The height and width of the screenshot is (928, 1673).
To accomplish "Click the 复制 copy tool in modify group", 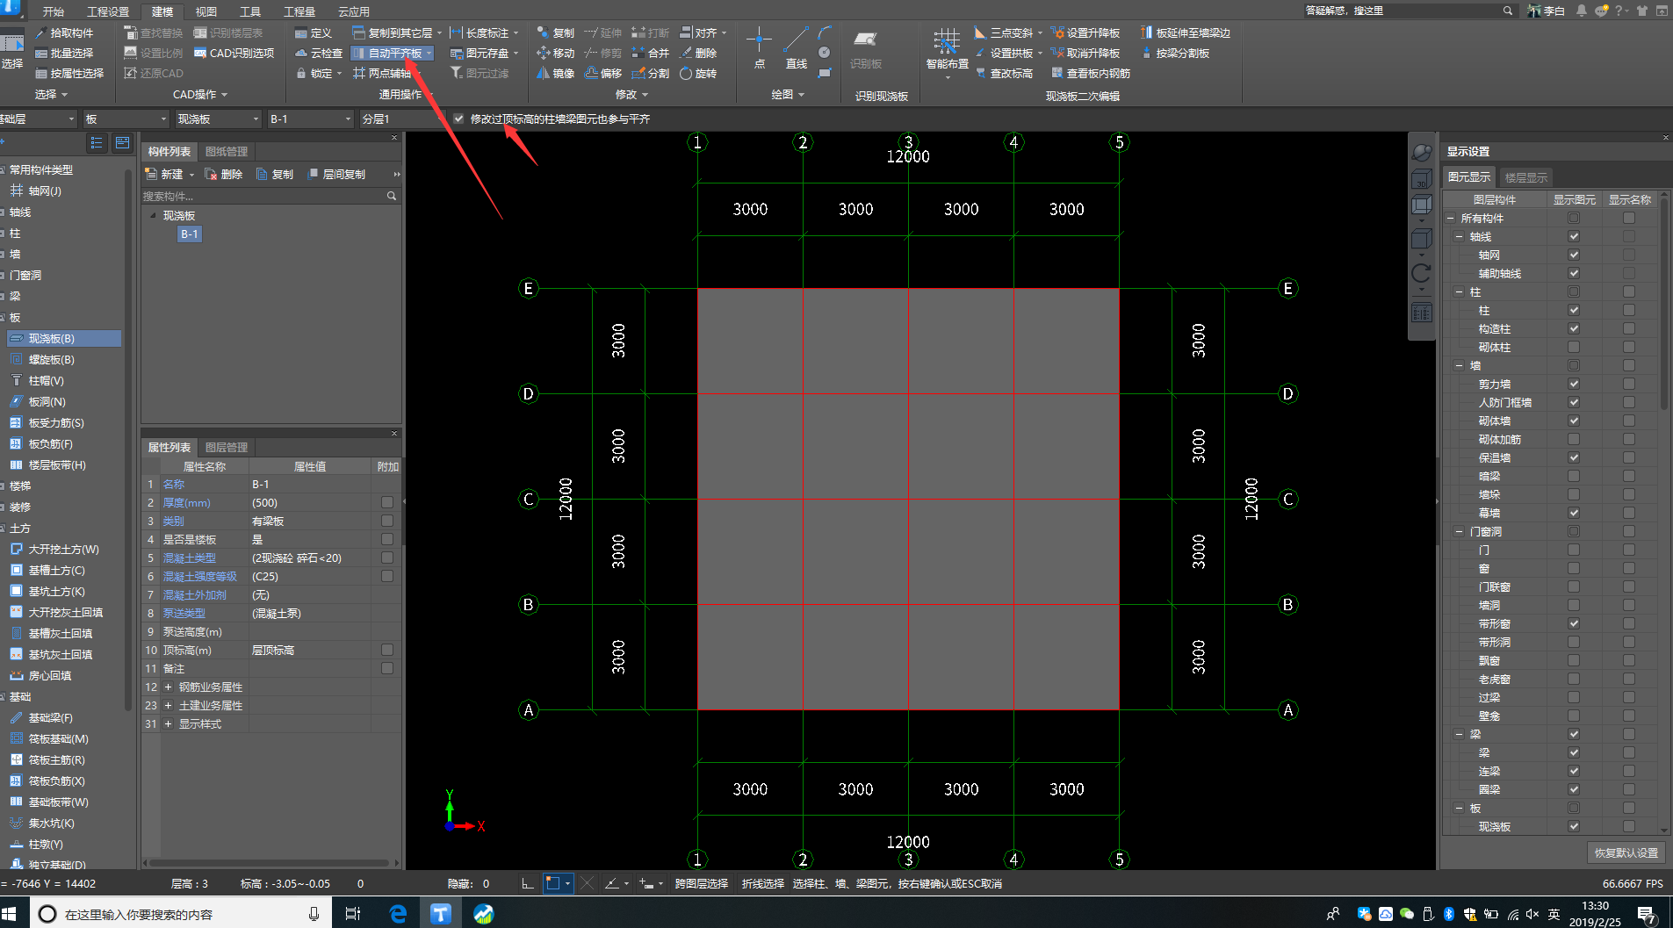I will click(x=556, y=32).
